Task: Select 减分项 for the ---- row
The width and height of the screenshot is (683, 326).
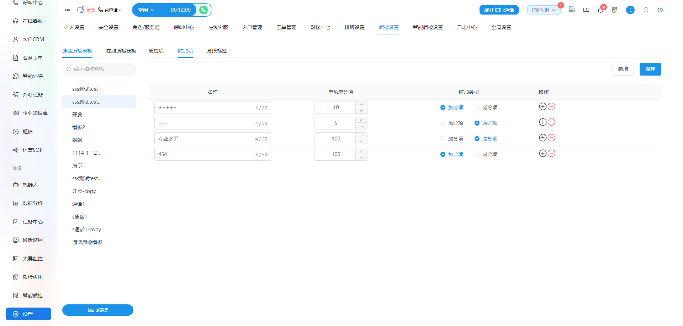Action: click(486, 123)
